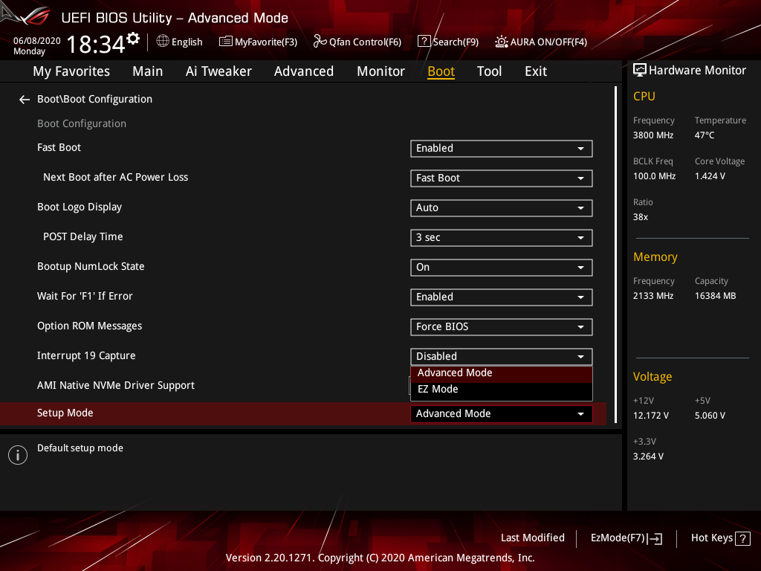Toggle AURA ON/OFF(F4)
Screen dimensions: 761x571
pyautogui.click(x=541, y=42)
